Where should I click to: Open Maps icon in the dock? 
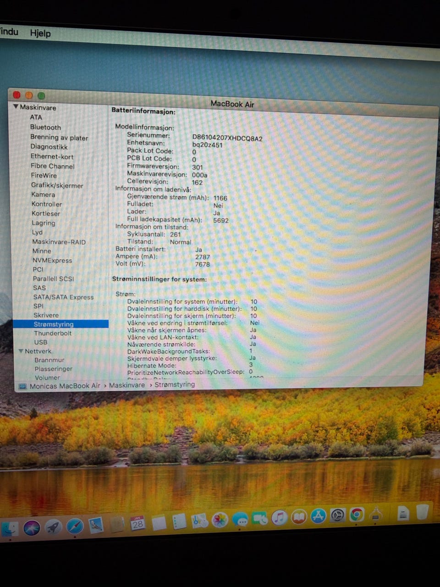click(x=200, y=521)
